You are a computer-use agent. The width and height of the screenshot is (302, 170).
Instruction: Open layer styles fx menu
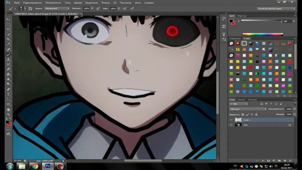pos(263,161)
